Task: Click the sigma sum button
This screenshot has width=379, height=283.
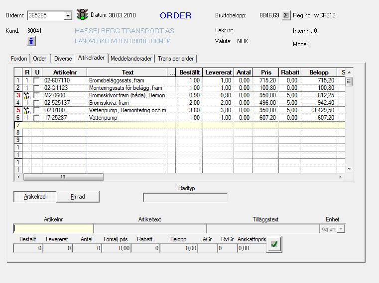Action: [286, 15]
